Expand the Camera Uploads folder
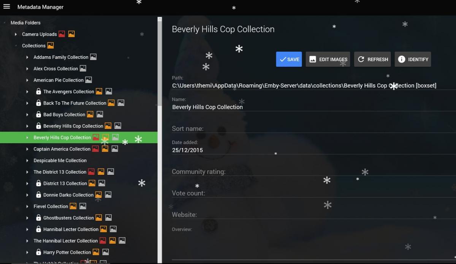The height and width of the screenshot is (264, 456). click(x=16, y=34)
